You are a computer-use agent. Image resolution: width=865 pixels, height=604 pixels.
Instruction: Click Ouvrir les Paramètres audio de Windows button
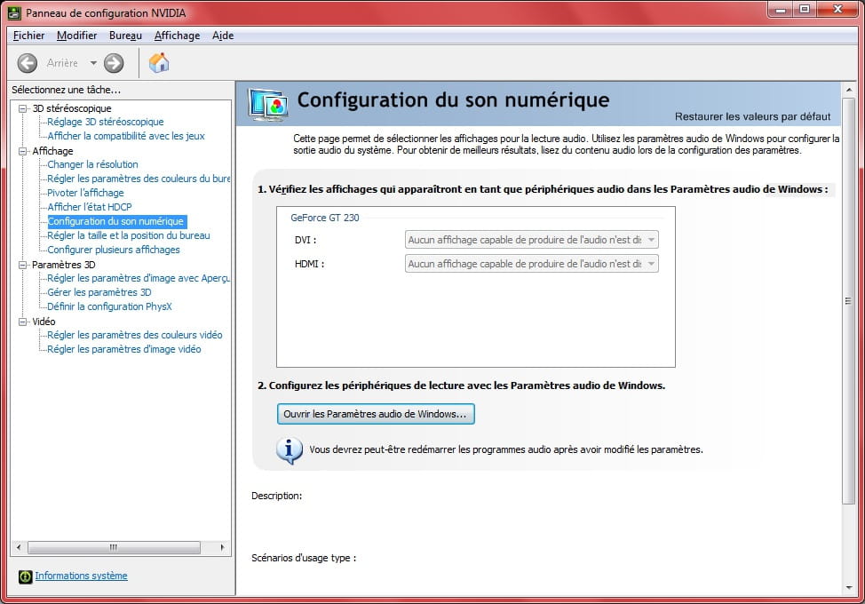pos(376,414)
